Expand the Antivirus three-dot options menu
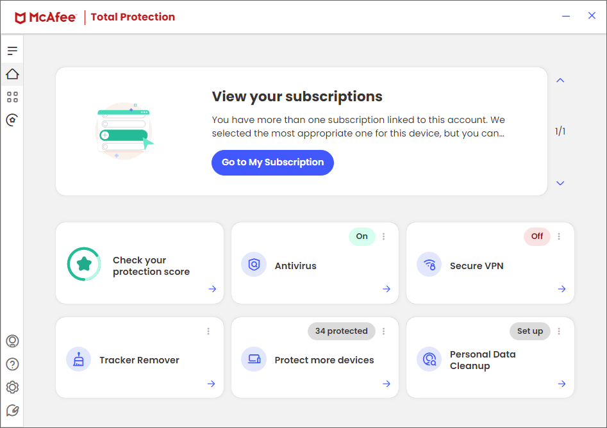Image resolution: width=607 pixels, height=428 pixels. click(384, 236)
